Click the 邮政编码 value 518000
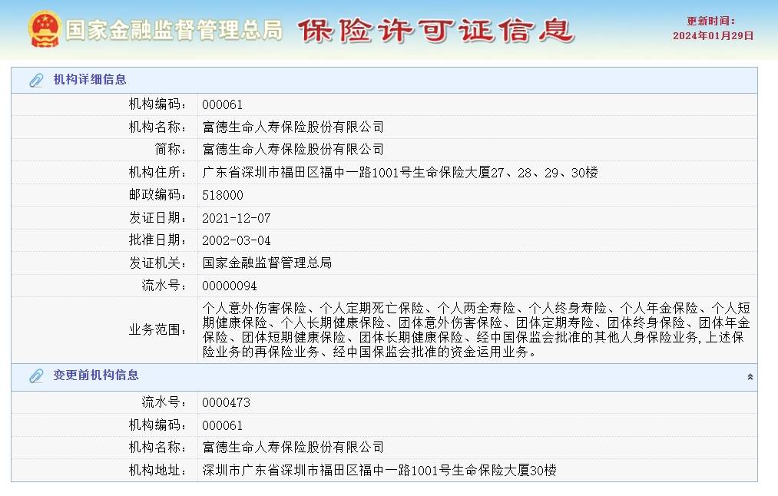The width and height of the screenshot is (778, 496). 223,194
